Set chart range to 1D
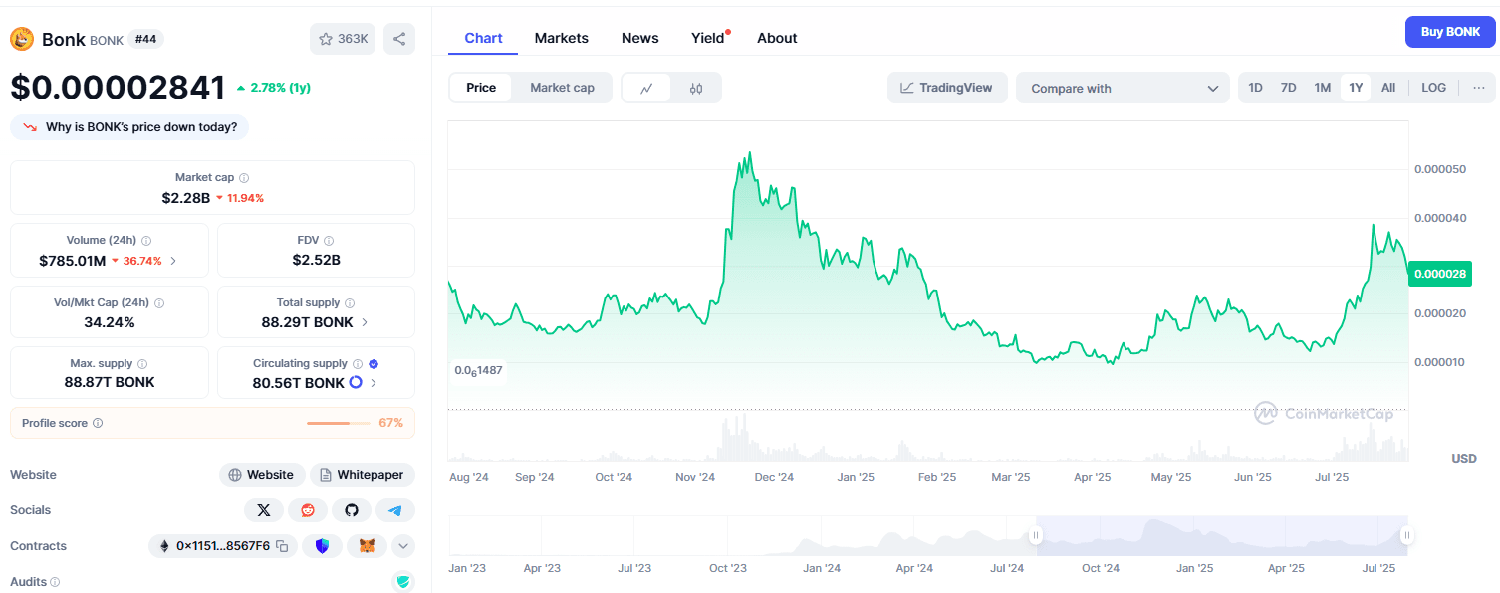 [1255, 88]
